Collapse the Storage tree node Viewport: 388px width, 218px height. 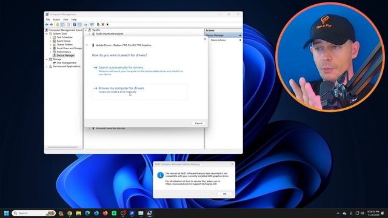point(47,59)
